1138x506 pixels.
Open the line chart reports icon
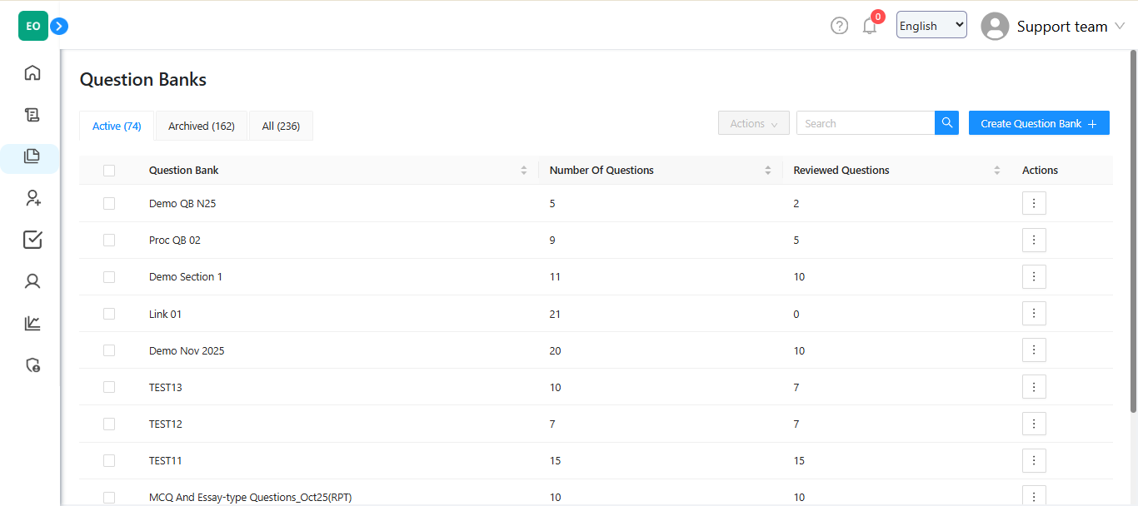click(x=32, y=323)
